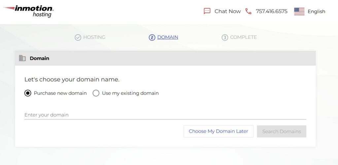Select the Purchase new domain radio button

point(28,93)
